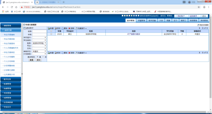Viewport: 212px width, 114px height.
Task: Open the 矿产普查与勘探 plan link
Action: pos(134,34)
